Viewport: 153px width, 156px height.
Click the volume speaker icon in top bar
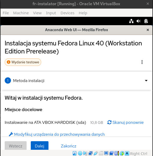click(139, 21)
